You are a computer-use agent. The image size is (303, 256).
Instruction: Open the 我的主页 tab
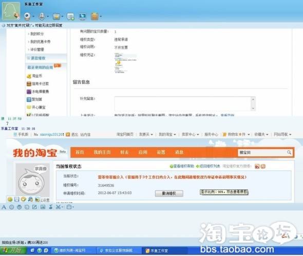click(102, 152)
